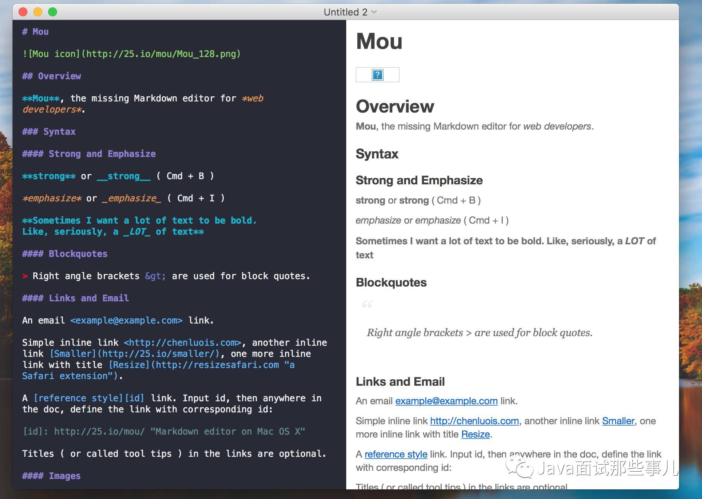Click the reference style link in preview
This screenshot has height=499, width=702.
[396, 454]
